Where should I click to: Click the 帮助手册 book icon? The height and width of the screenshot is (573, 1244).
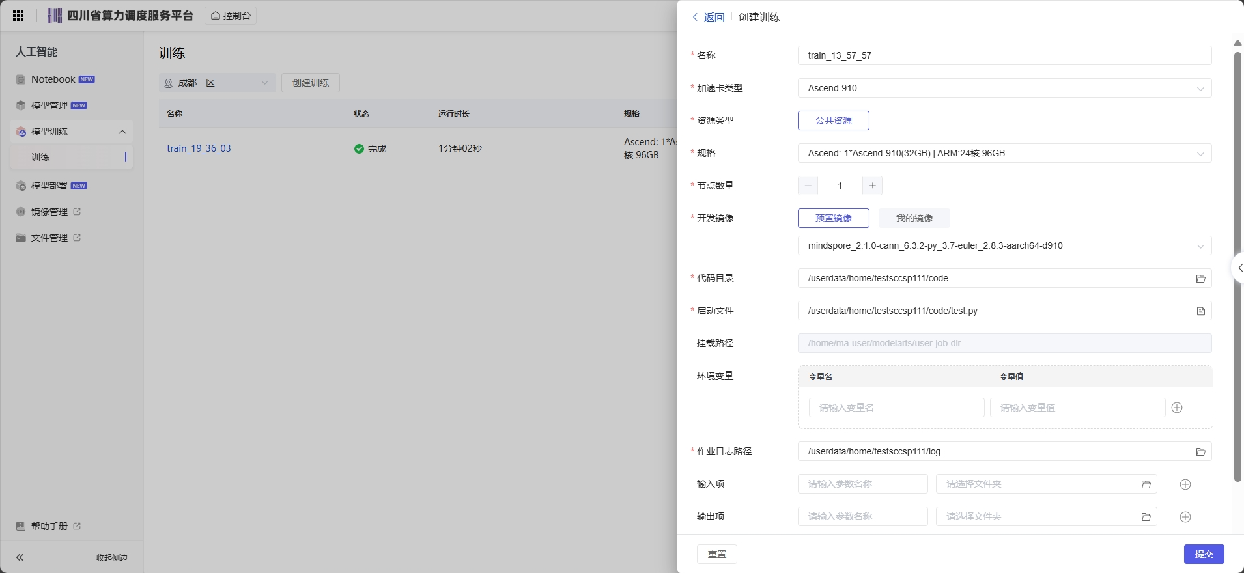[21, 526]
